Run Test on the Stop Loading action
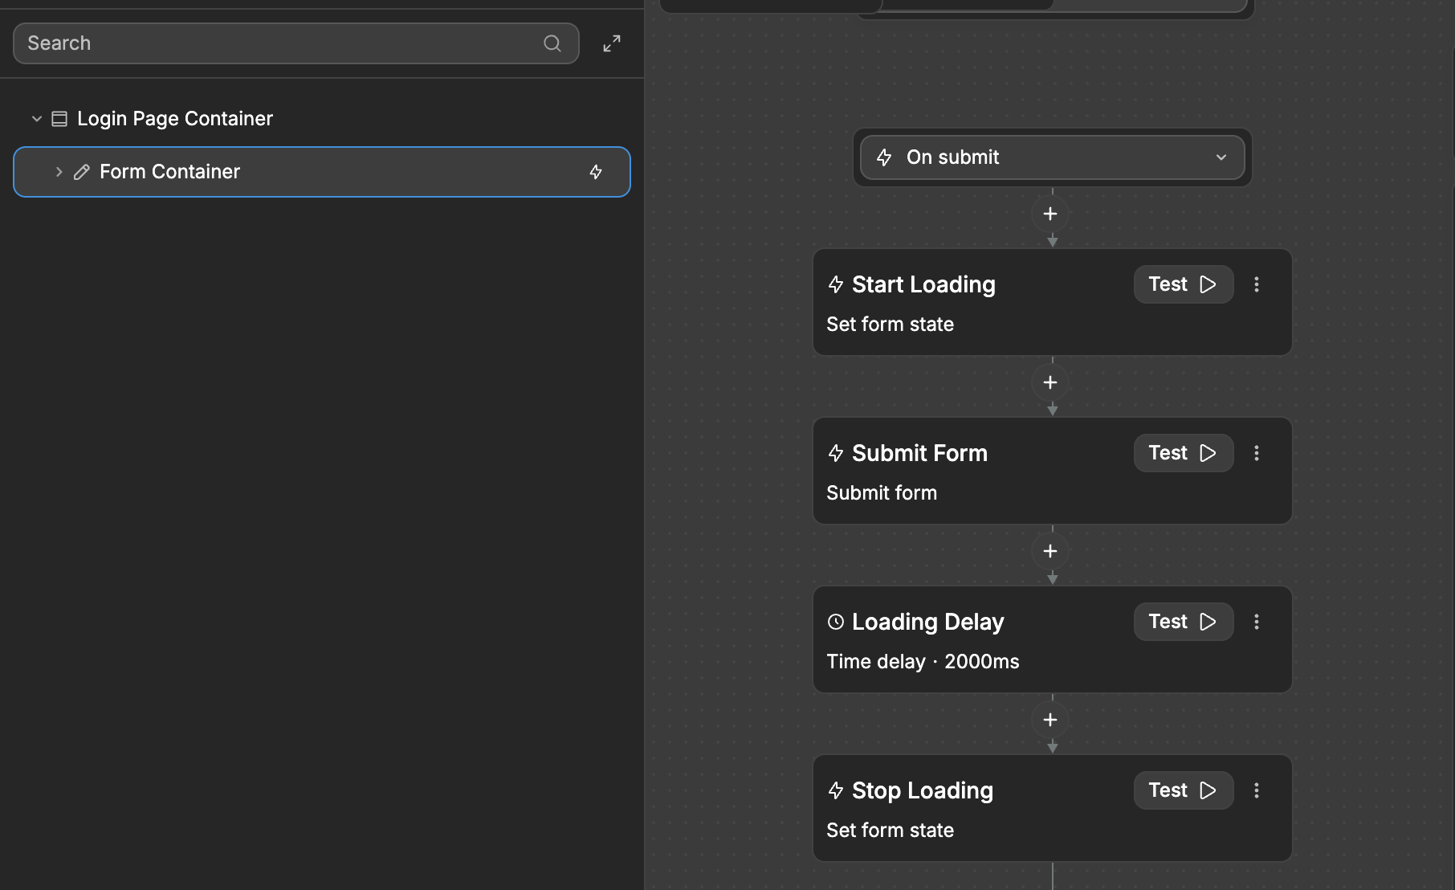 coord(1181,790)
